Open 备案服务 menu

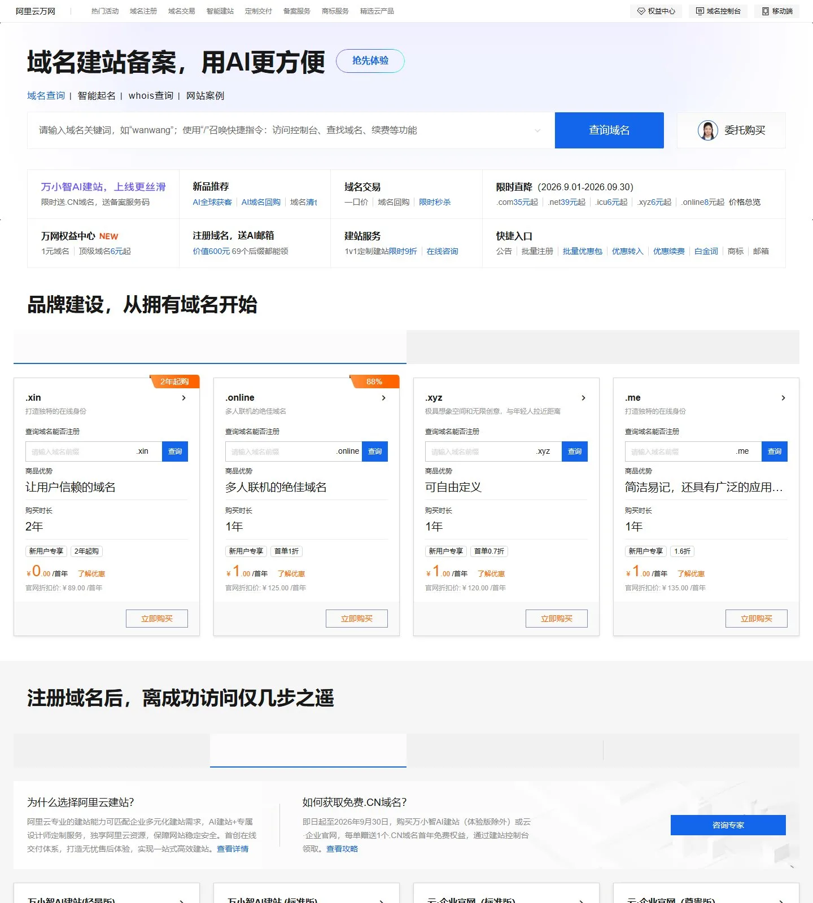coord(297,11)
